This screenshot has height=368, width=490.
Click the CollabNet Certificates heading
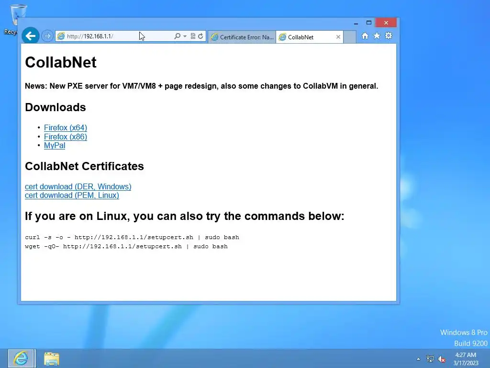[x=84, y=166]
